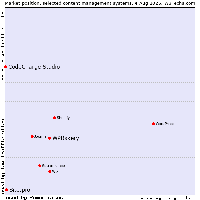Click the red Squarespace data point
Viewport: 200px width, 200px height.
40,166
